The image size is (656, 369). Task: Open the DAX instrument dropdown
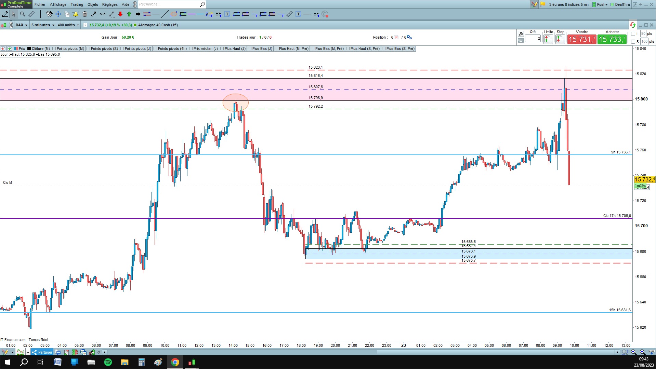click(21, 25)
